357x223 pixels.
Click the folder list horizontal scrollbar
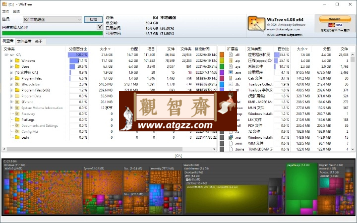click(x=95, y=149)
